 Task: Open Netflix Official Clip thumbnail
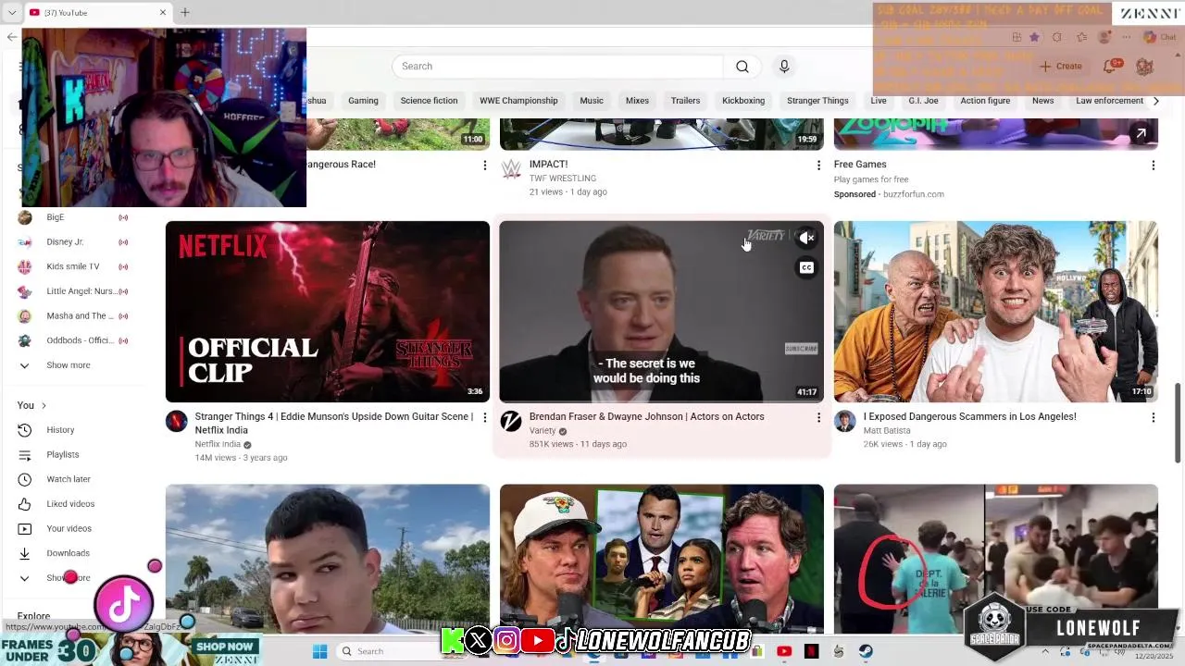(x=328, y=312)
